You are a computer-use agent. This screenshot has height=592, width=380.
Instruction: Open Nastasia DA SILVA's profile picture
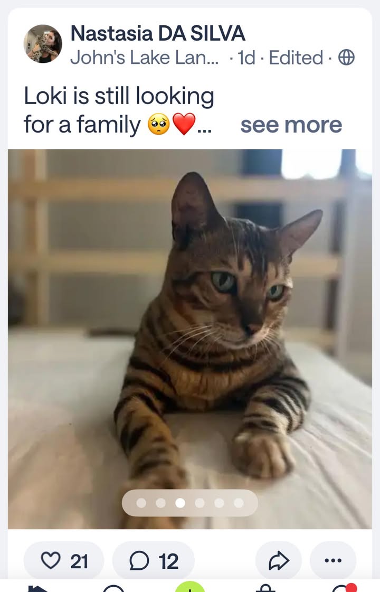coord(43,44)
